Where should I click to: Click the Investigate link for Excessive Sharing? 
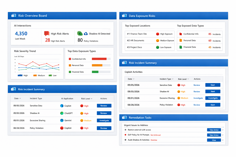point(198,98)
